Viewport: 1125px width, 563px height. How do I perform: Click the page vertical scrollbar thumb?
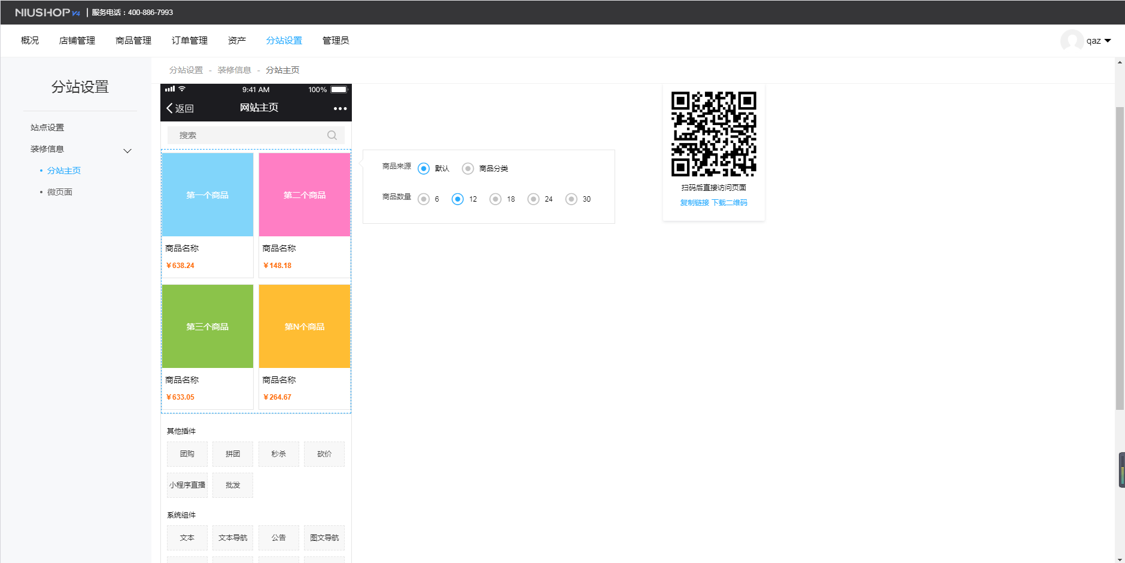[x=1120, y=258]
